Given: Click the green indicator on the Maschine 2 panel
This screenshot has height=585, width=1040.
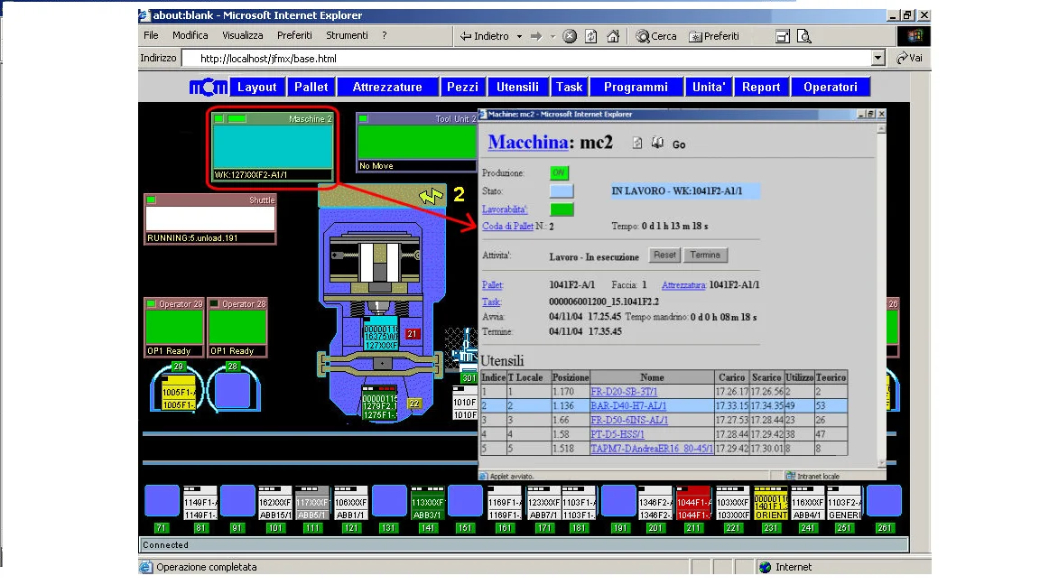Looking at the screenshot, I should 217,118.
